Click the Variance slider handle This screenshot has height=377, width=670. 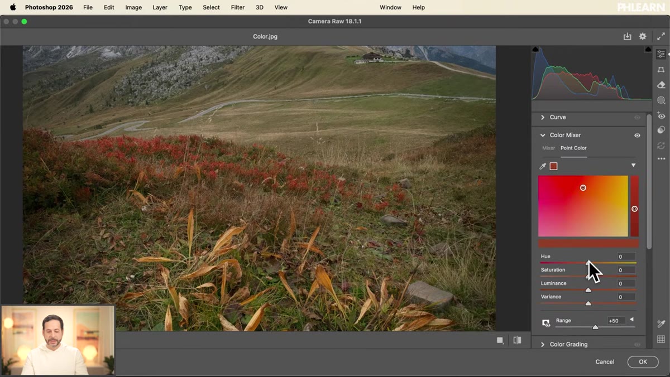point(588,303)
